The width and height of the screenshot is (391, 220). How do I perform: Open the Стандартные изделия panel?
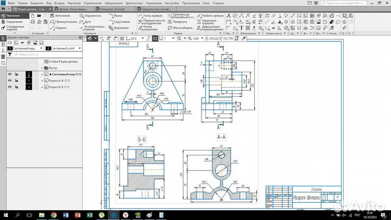click(15, 28)
